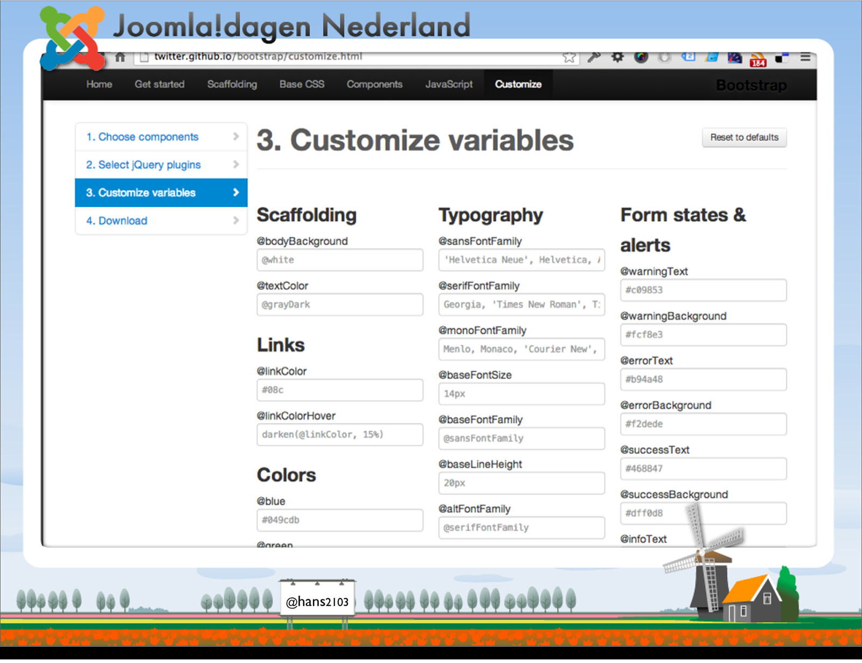The image size is (862, 663).
Task: Click the page icon in the address bar
Action: pos(144,57)
